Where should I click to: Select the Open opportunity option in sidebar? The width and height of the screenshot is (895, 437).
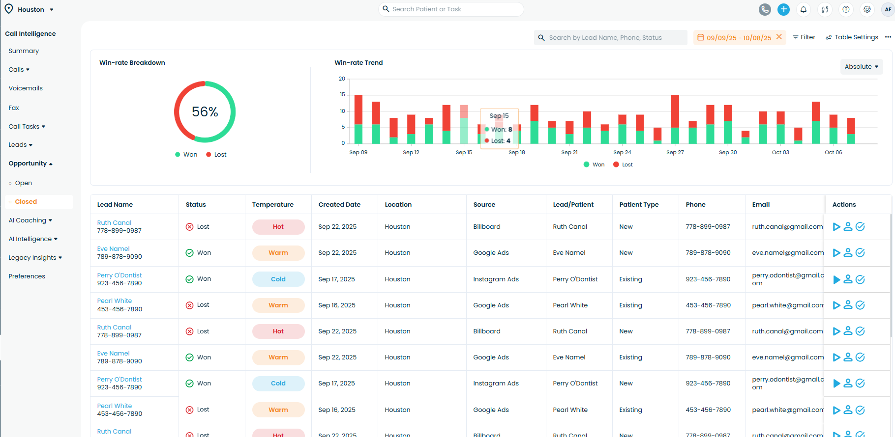[23, 183]
